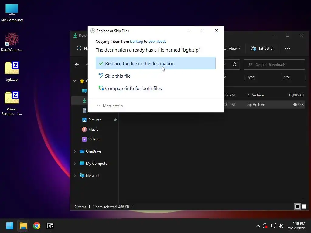Image resolution: width=311 pixels, height=233 pixels.
Task: Select DataWagon shortcut on desktop
Action: [x=12, y=42]
